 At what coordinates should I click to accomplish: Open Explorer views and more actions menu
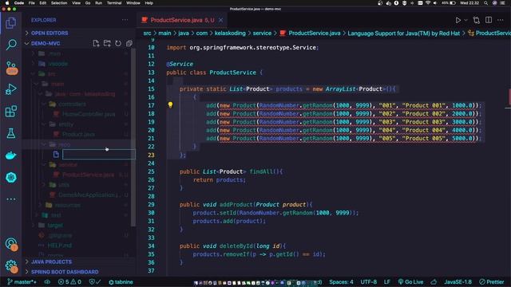(125, 20)
